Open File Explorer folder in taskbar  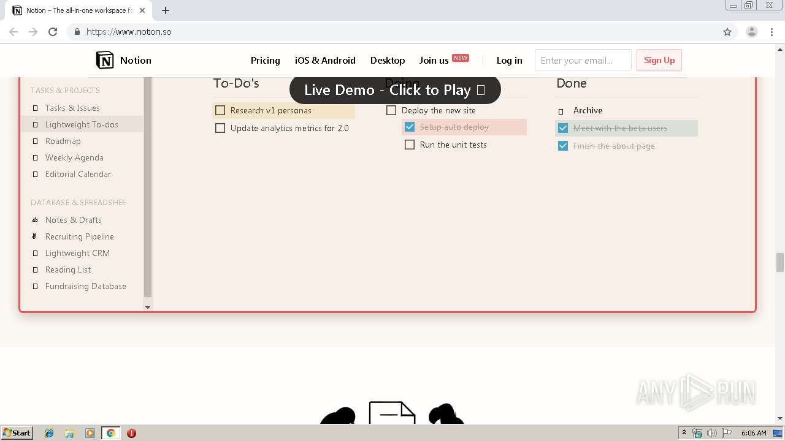[69, 433]
